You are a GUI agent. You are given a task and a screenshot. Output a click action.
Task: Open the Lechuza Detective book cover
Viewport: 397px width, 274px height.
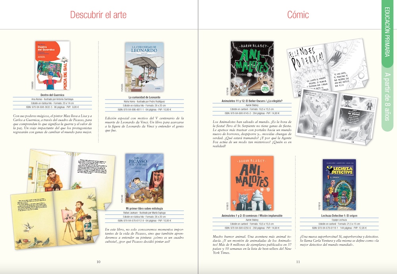tap(339, 185)
